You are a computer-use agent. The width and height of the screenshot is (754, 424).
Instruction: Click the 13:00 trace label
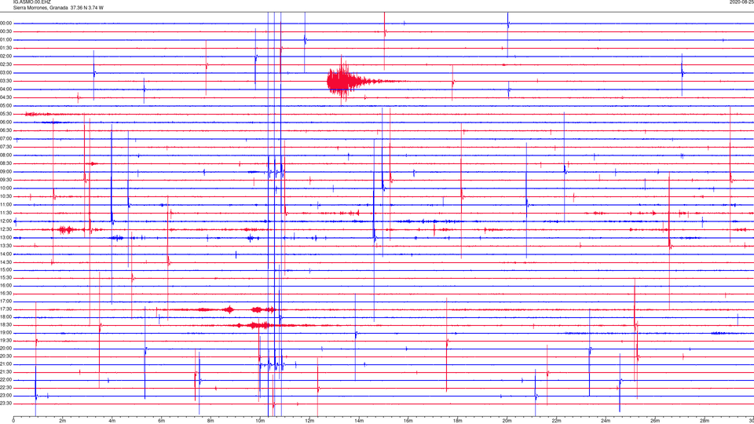(6, 237)
